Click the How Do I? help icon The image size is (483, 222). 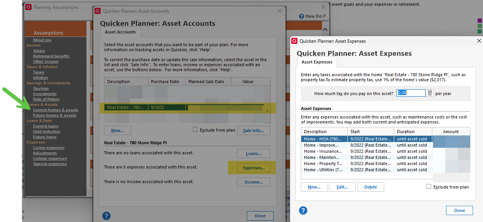point(302,16)
